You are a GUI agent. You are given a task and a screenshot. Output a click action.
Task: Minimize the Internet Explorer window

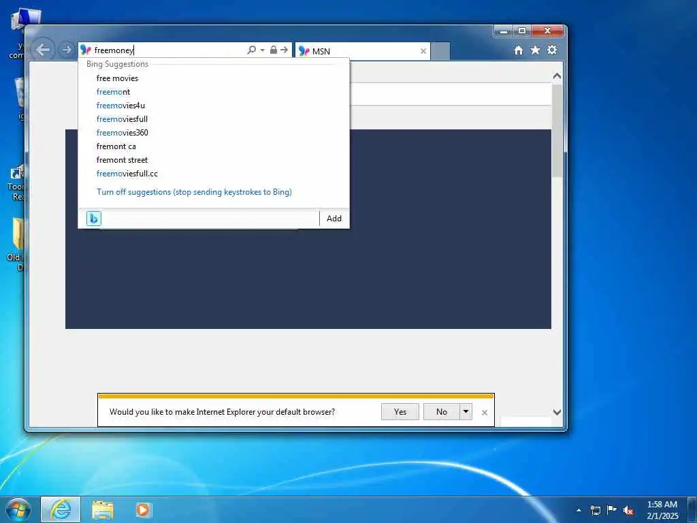tap(504, 31)
